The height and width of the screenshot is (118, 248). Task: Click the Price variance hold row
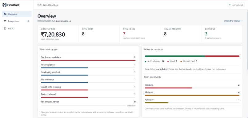(88, 66)
